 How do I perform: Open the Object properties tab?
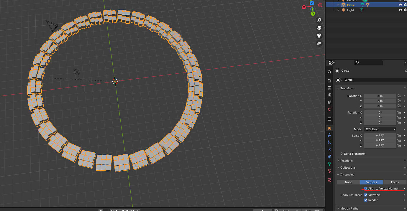click(329, 128)
